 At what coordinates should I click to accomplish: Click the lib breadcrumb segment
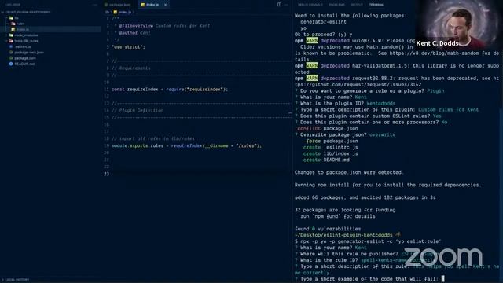click(x=107, y=13)
